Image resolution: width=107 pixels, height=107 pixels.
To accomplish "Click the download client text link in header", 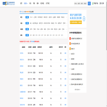I will (x=96, y=4).
